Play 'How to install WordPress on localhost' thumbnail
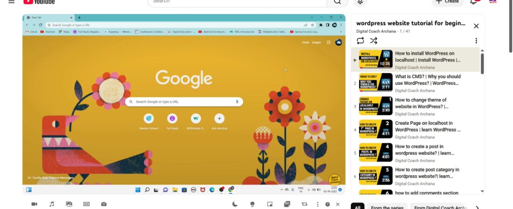 375,59
